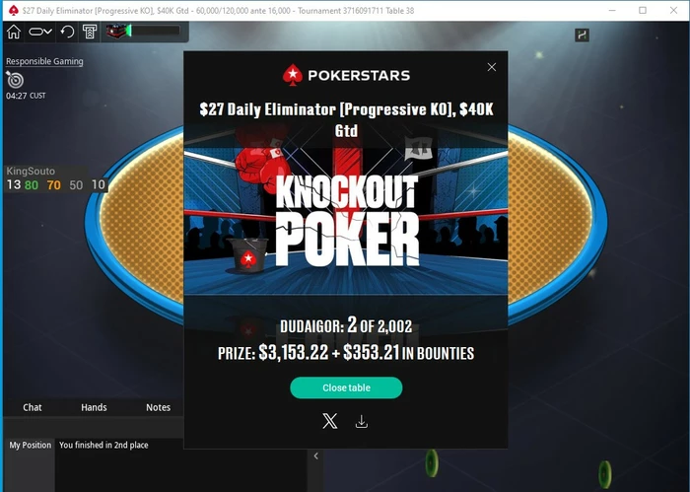Open the cashier ATM icon

(x=90, y=32)
